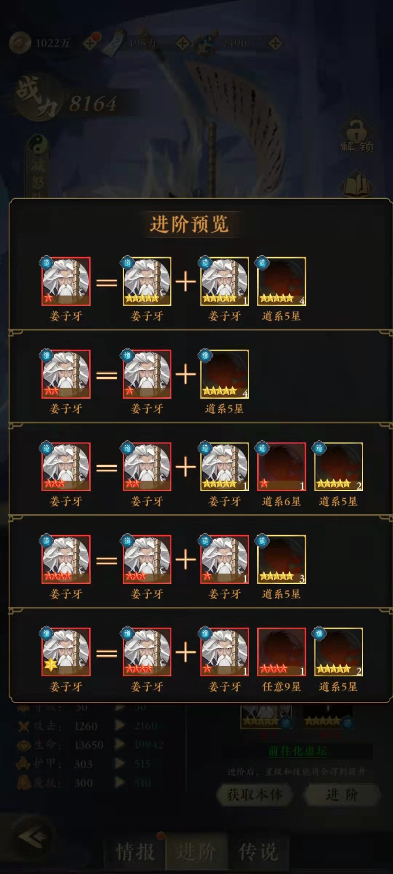Image resolution: width=393 pixels, height=874 pixels.
Task: Switch to the 进阶 tab
Action: [x=196, y=852]
